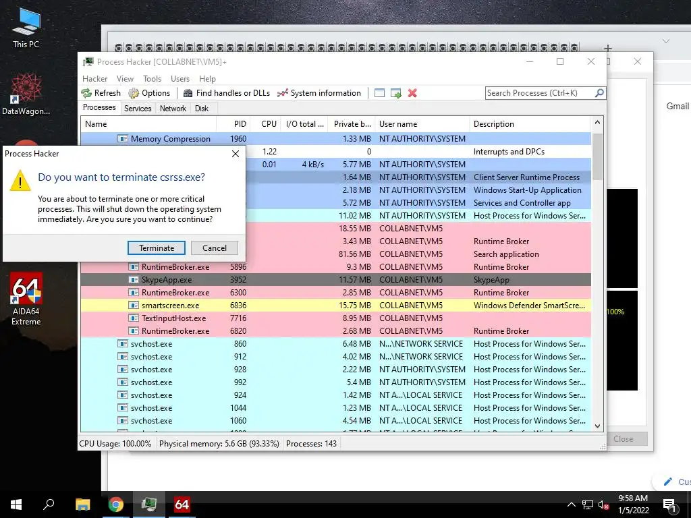Click the search magnifier in Process Hacker
Image resolution: width=691 pixels, height=518 pixels.
[x=599, y=93]
